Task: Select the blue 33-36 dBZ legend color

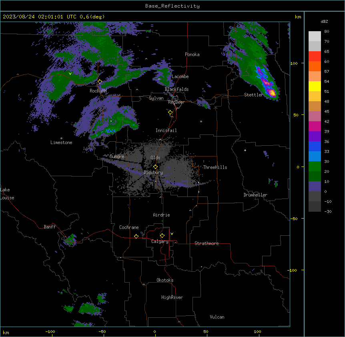Action: [x=315, y=146]
